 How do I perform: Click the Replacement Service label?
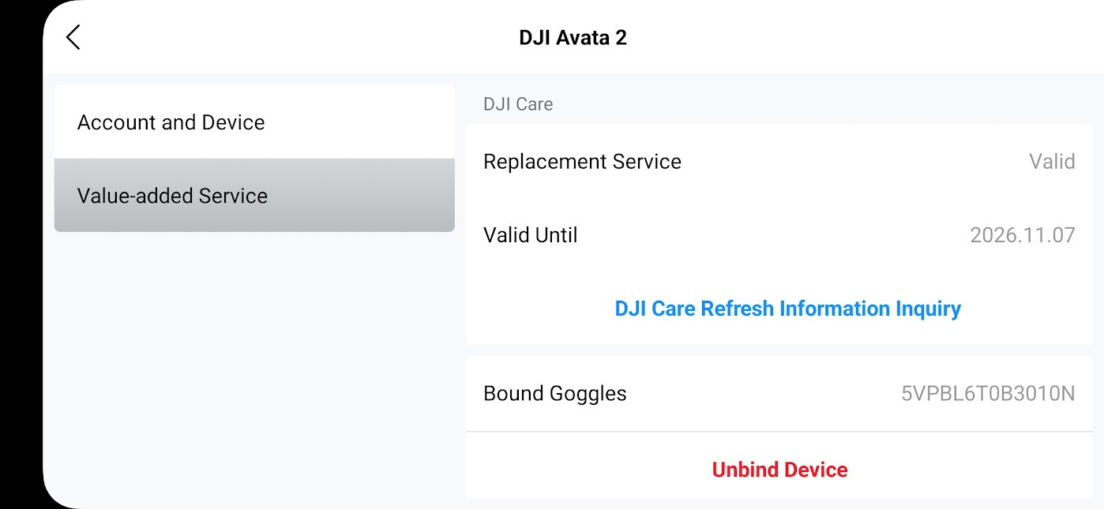pyautogui.click(x=582, y=162)
